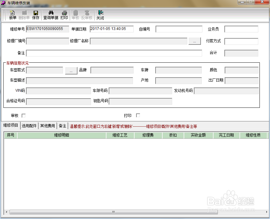The width and height of the screenshot is (270, 219).
Task: Open 查询单据 binoculars search icon
Action: pyautogui.click(x=51, y=15)
